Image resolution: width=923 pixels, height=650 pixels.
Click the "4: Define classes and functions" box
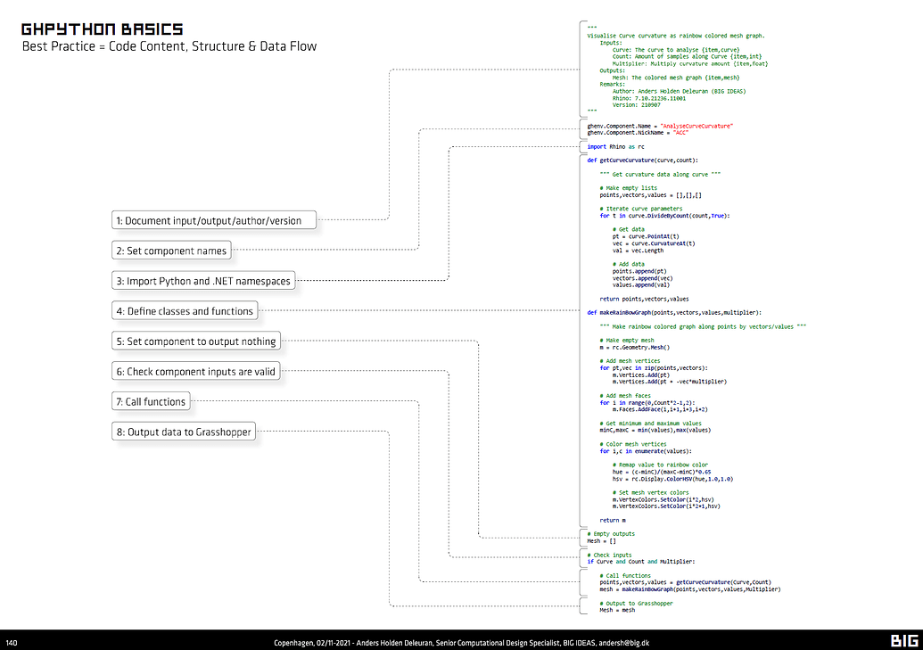(x=185, y=310)
